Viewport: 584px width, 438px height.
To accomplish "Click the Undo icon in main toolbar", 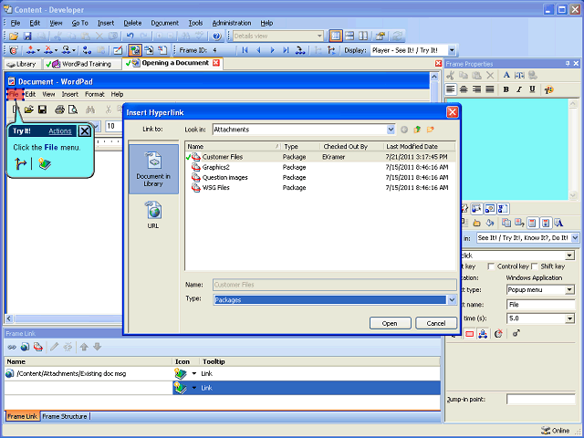I will [x=130, y=36].
